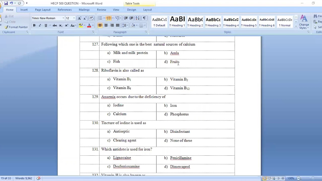Apply the Heading 1 style
The height and width of the screenshot is (181, 322).
pyautogui.click(x=177, y=22)
